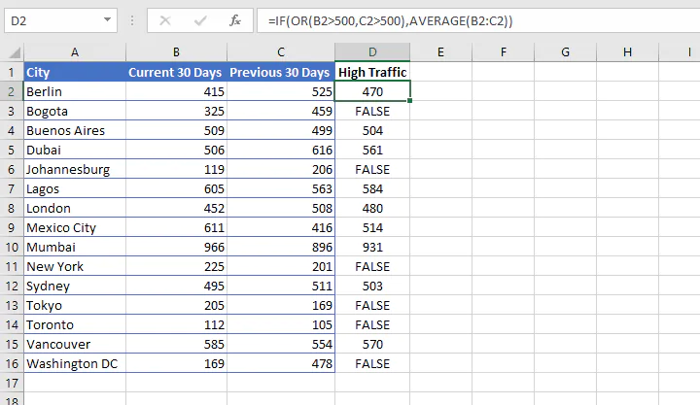This screenshot has width=700, height=405.
Task: Click Toronto's current value 112
Action: tap(176, 324)
